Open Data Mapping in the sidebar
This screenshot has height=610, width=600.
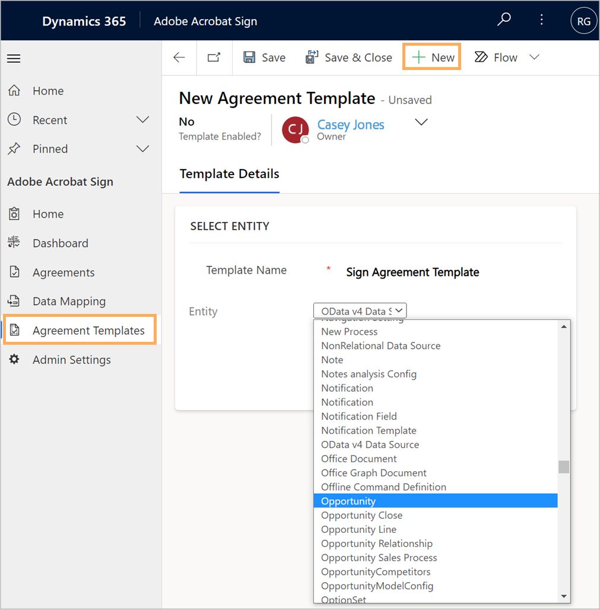pyautogui.click(x=69, y=301)
